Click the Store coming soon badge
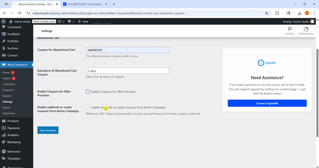 [x=44, y=21]
